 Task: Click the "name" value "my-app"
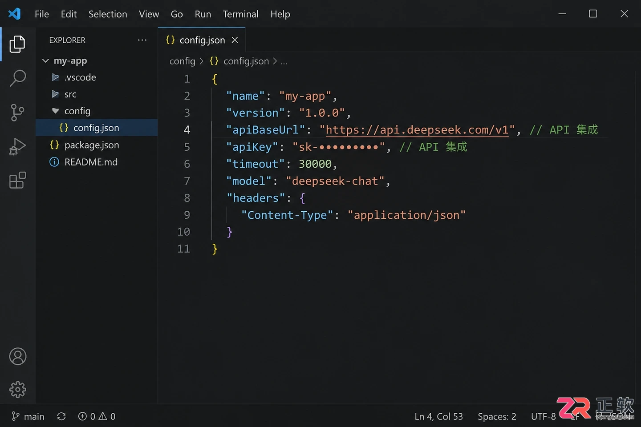[x=305, y=96]
